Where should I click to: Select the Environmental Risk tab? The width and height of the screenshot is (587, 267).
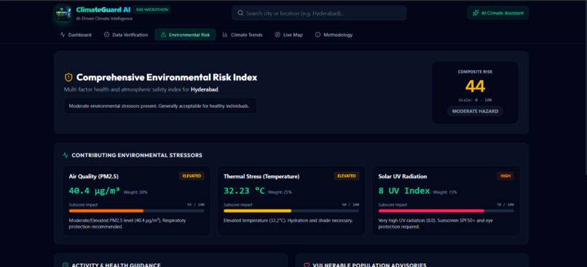tap(185, 35)
